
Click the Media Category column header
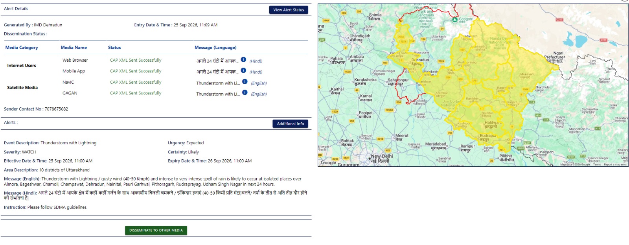[22, 48]
